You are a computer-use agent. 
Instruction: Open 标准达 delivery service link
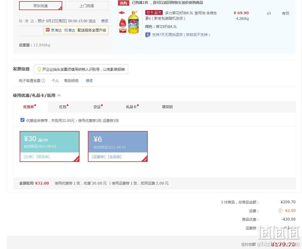coord(69,30)
